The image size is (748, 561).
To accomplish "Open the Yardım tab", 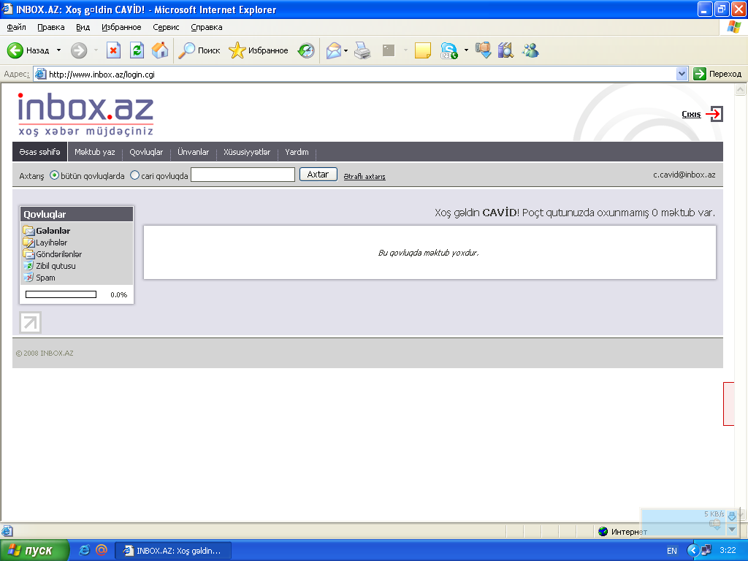I will [297, 152].
